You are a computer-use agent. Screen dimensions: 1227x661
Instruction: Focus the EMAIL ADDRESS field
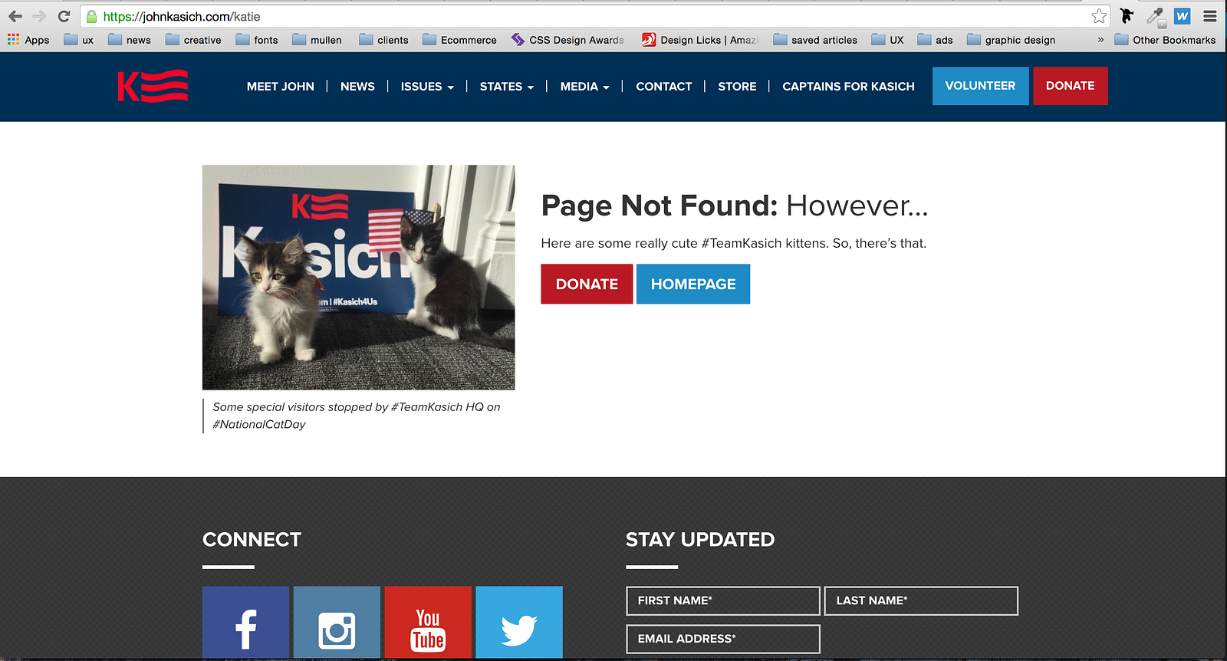[723, 639]
